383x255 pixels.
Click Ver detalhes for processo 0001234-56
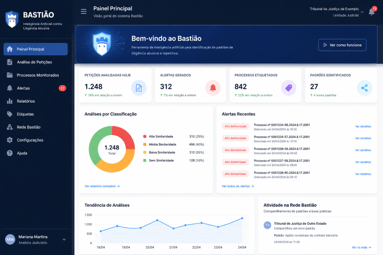363,127
